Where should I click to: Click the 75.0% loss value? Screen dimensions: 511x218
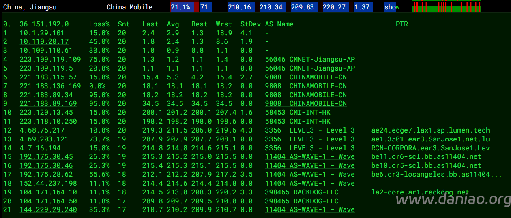(x=99, y=60)
